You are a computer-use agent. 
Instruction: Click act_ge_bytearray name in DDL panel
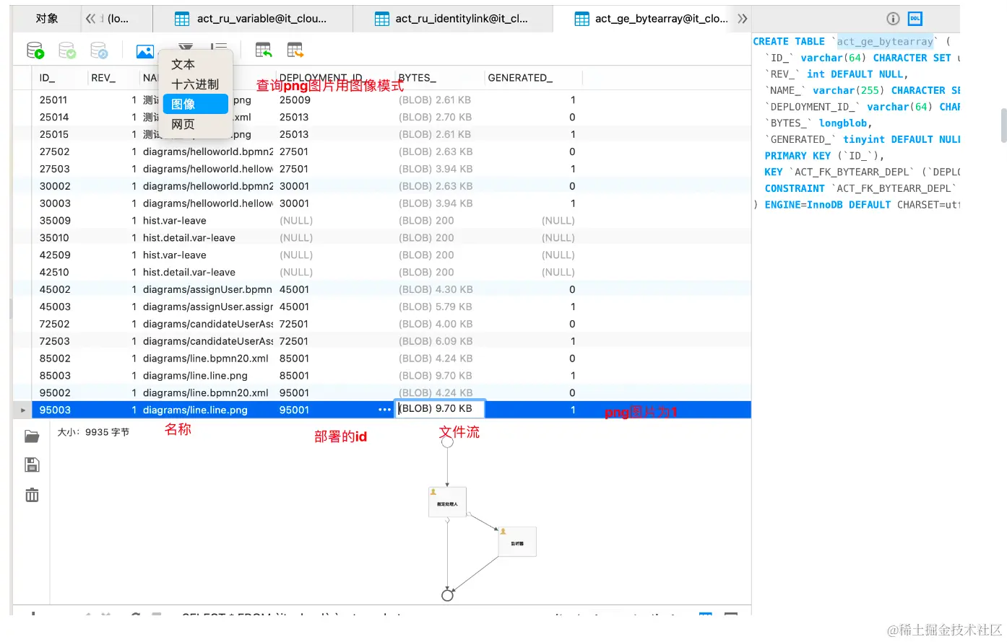(x=885, y=42)
